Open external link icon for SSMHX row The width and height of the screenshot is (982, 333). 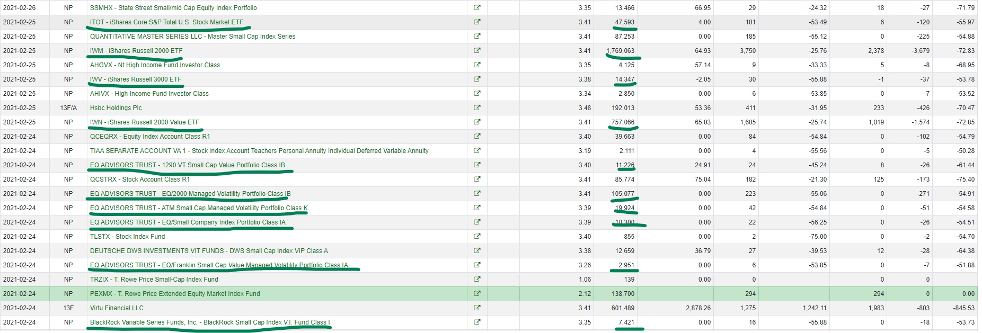click(477, 8)
